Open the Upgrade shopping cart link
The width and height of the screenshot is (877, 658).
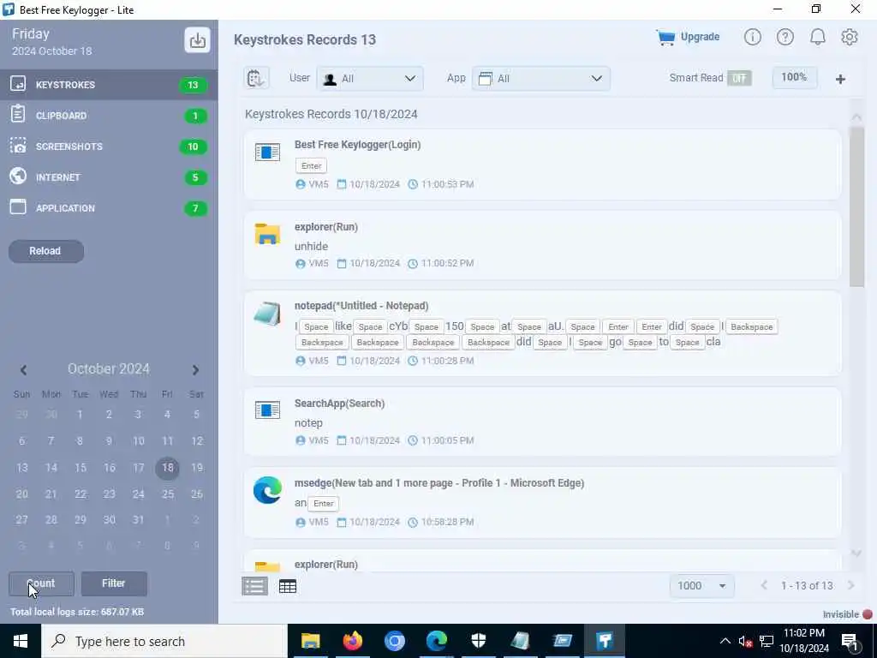click(x=689, y=37)
